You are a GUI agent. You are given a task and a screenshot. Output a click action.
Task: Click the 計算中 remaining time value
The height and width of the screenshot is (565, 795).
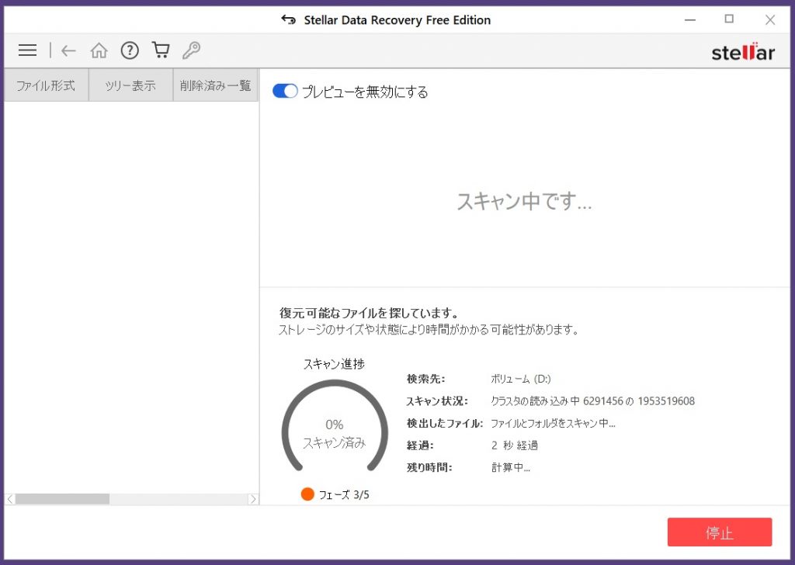coord(511,467)
